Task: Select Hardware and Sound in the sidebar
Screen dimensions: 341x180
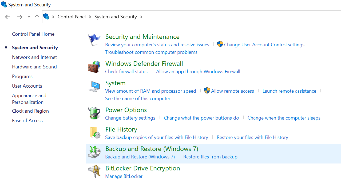Action: [x=34, y=67]
